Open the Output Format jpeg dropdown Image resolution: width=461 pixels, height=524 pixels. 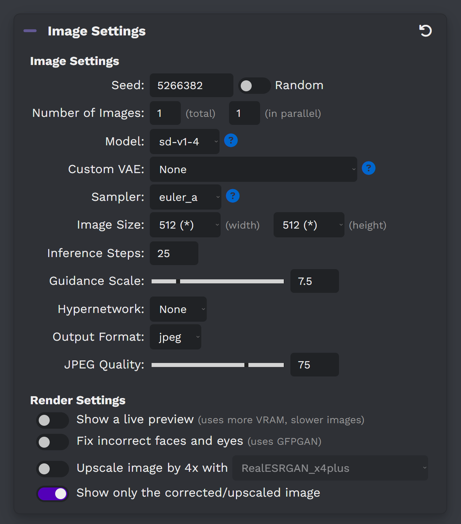(x=175, y=337)
